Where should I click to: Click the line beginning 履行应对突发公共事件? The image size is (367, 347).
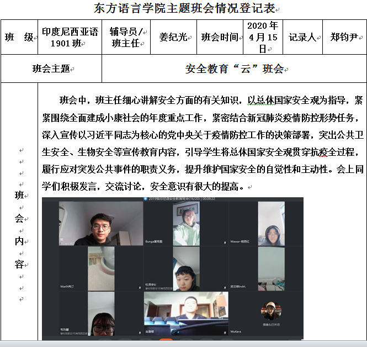point(203,169)
